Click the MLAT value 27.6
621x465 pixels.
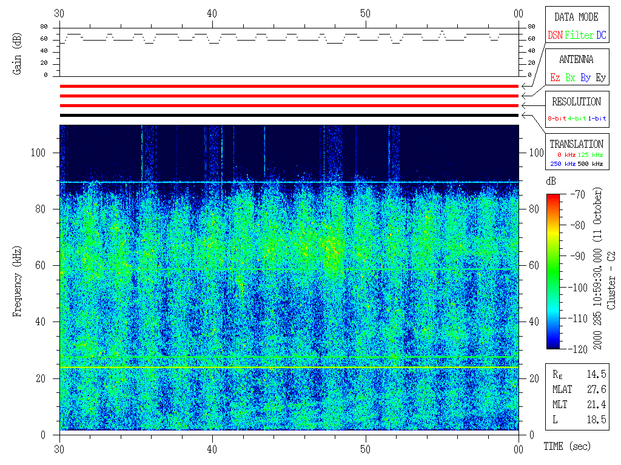pyautogui.click(x=596, y=389)
